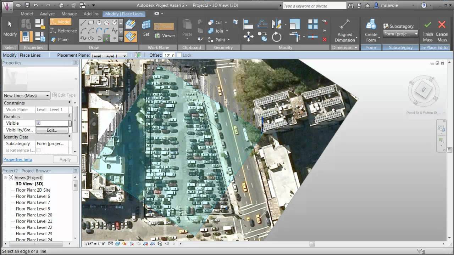
Task: Select the Rectangle draw tool
Action: click(x=91, y=22)
